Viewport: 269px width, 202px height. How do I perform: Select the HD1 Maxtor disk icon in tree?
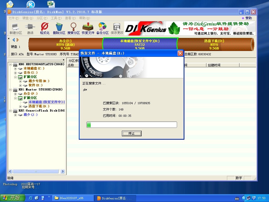click(15, 90)
